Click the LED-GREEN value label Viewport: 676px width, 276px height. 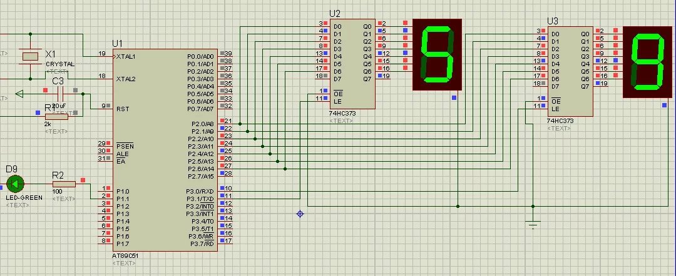(24, 198)
